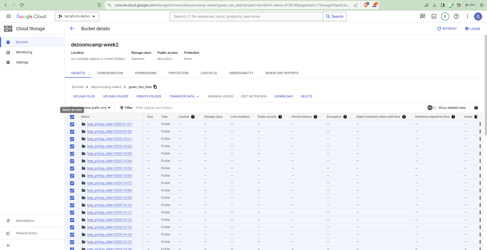487x250 pixels.
Task: Show help for the Version history column
Action: point(315,117)
